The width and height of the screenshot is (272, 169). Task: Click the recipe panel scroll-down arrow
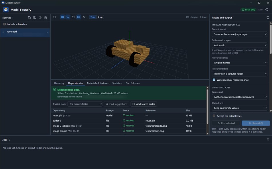pyautogui.click(x=271, y=111)
